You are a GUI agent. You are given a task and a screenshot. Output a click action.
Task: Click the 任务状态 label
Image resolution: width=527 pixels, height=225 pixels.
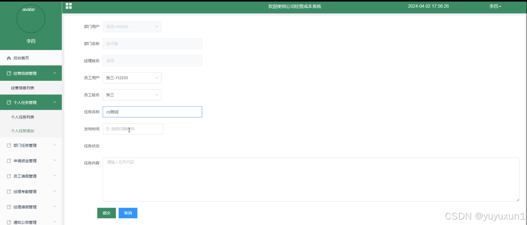pos(92,146)
